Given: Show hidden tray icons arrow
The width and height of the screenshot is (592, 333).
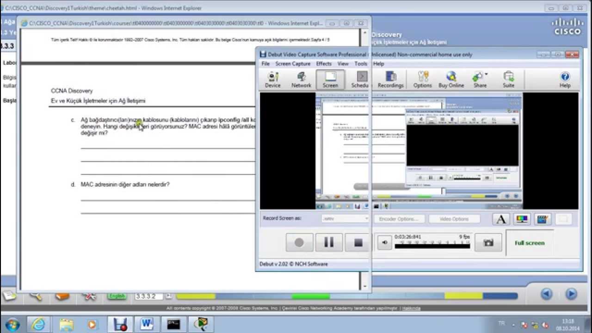Looking at the screenshot, I should tap(514, 325).
